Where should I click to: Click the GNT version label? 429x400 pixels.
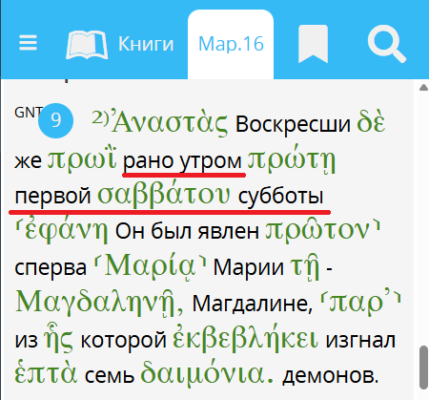(x=29, y=112)
